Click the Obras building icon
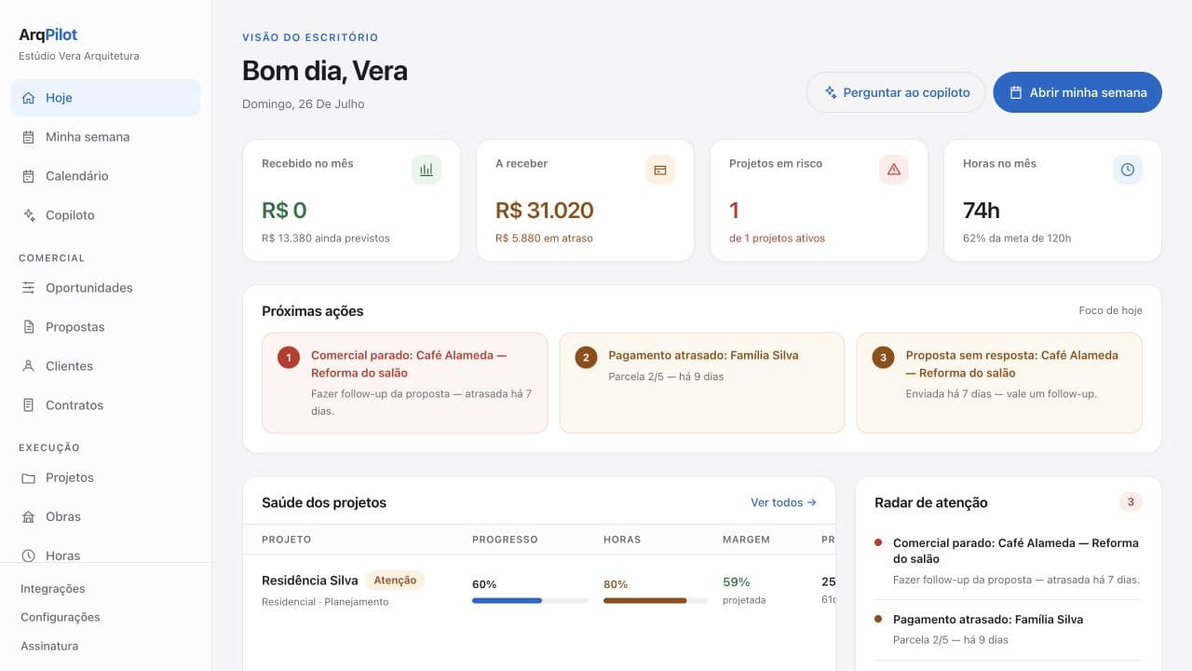Screen dimensions: 1192x671 (28, 517)
